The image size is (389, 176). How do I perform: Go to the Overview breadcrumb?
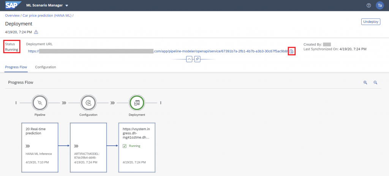point(12,16)
